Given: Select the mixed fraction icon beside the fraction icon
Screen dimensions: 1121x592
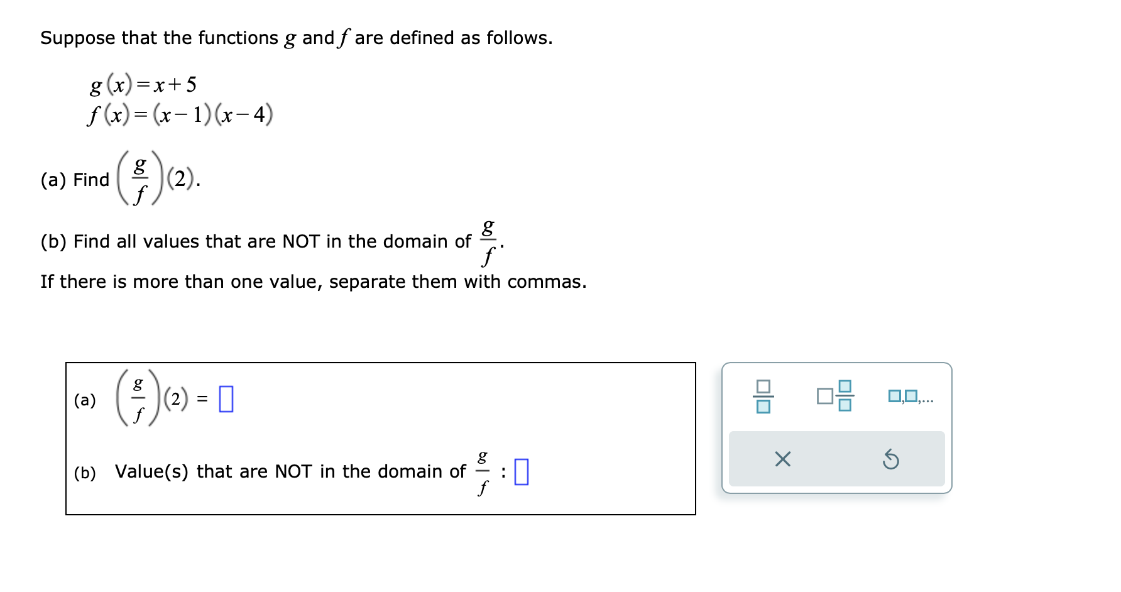Looking at the screenshot, I should point(836,396).
